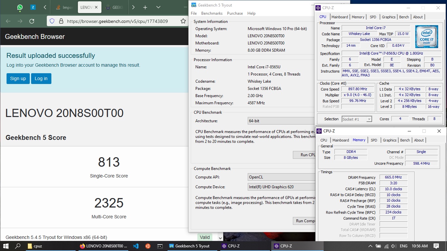Open the File menu in Geekbench 5
447x251 pixels.
[x=194, y=13]
